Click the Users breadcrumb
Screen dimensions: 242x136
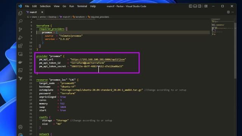(x=34, y=17)
